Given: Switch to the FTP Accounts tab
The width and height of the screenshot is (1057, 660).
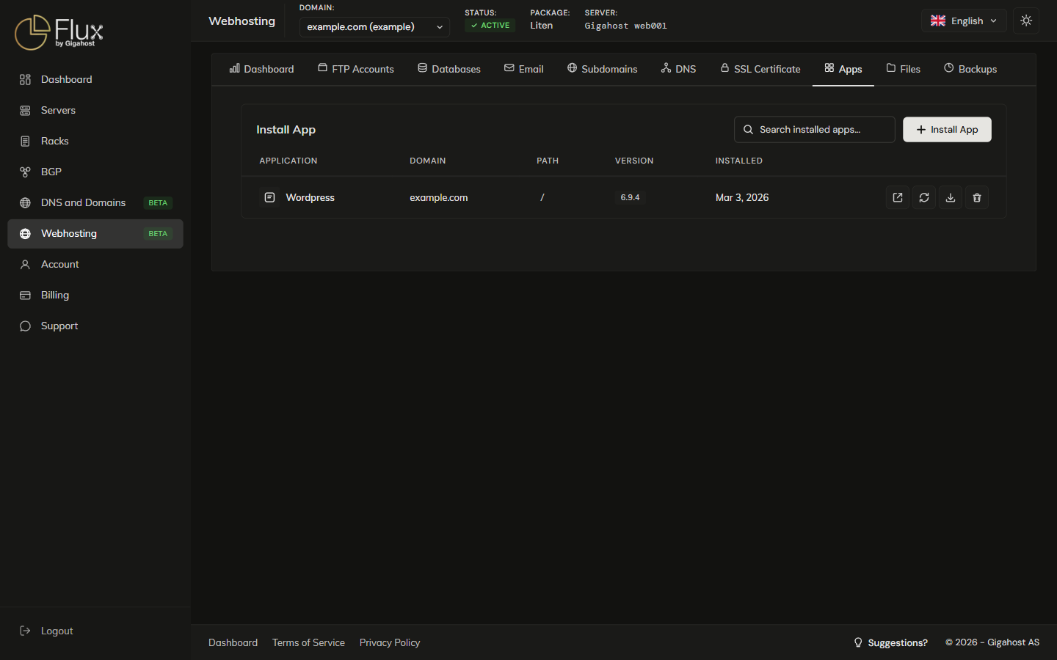Looking at the screenshot, I should [x=356, y=69].
